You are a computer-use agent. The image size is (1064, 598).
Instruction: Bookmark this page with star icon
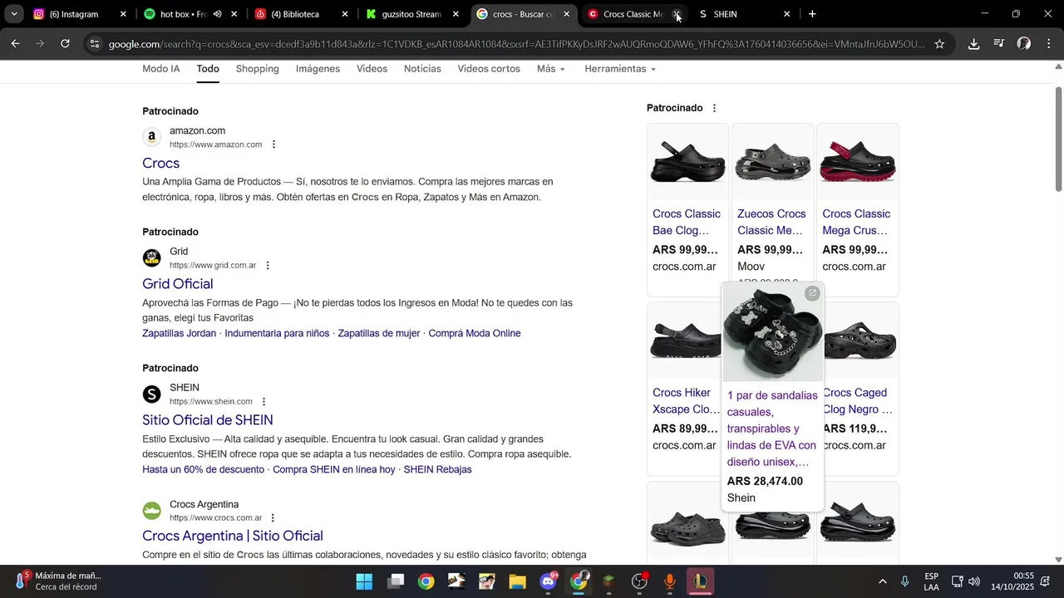point(939,44)
